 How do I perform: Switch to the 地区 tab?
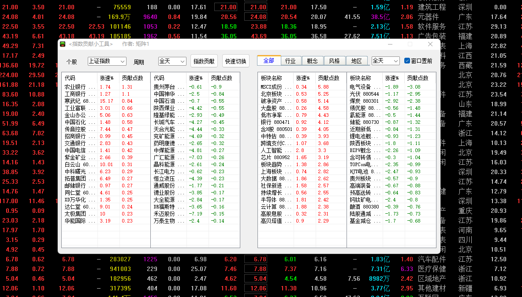pos(356,60)
